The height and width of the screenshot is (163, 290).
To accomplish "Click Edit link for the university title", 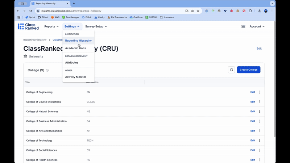I will pyautogui.click(x=259, y=49).
